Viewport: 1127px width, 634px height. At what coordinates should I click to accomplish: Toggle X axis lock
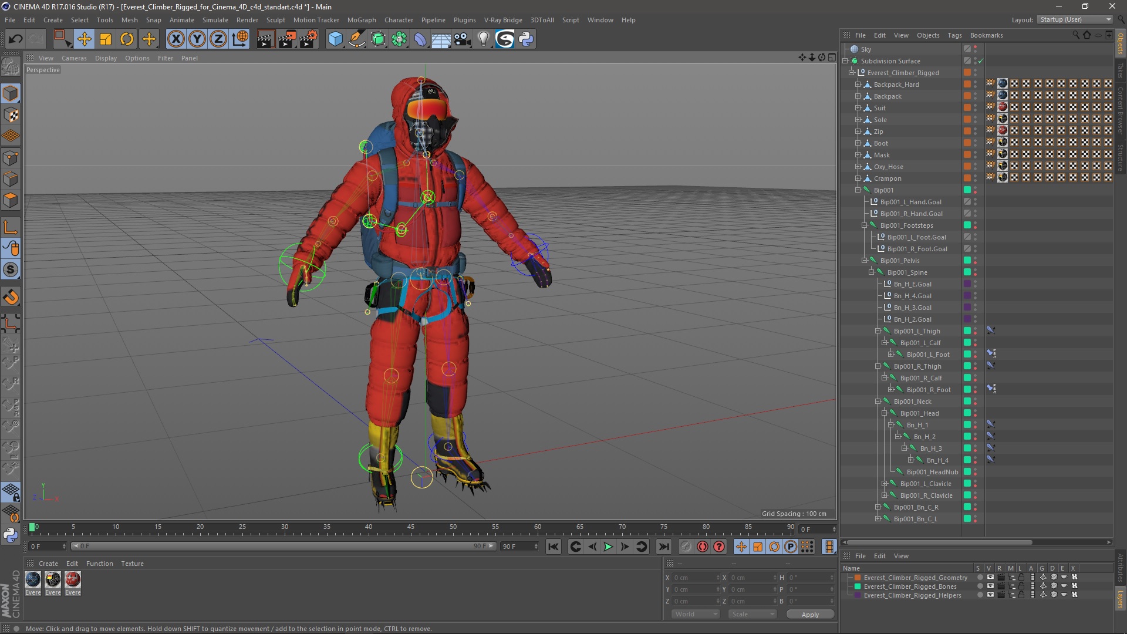coord(176,39)
